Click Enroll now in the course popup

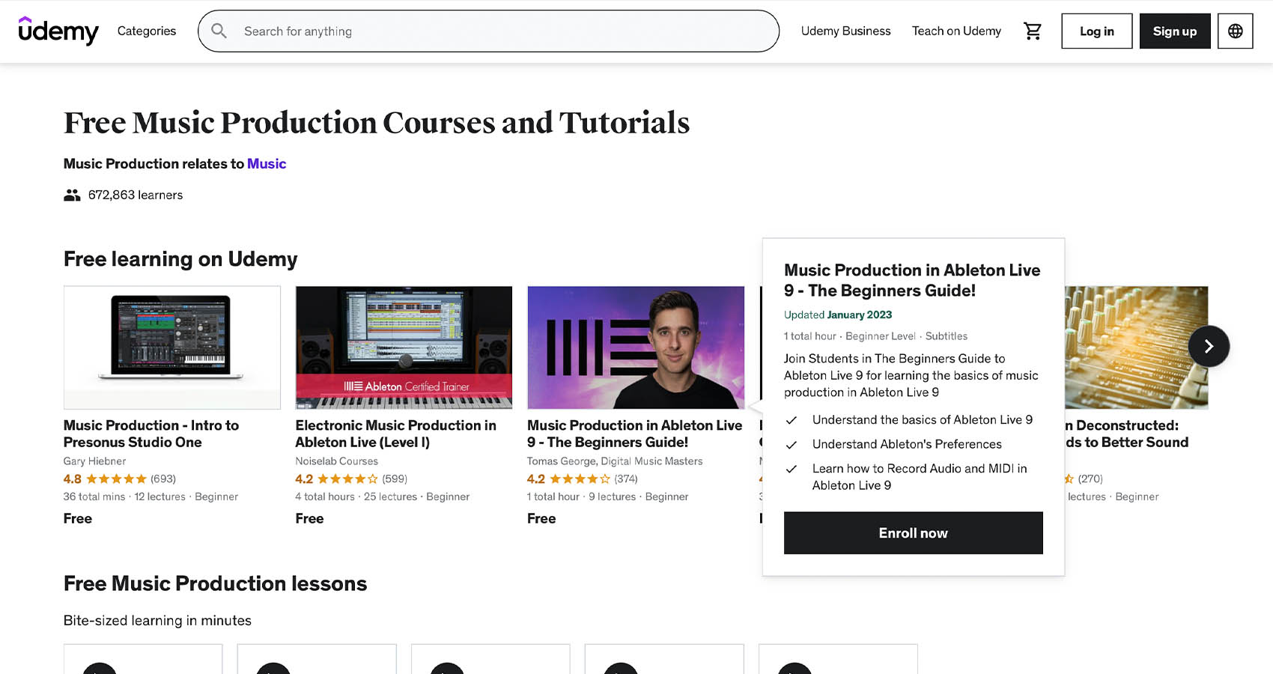[x=913, y=532]
